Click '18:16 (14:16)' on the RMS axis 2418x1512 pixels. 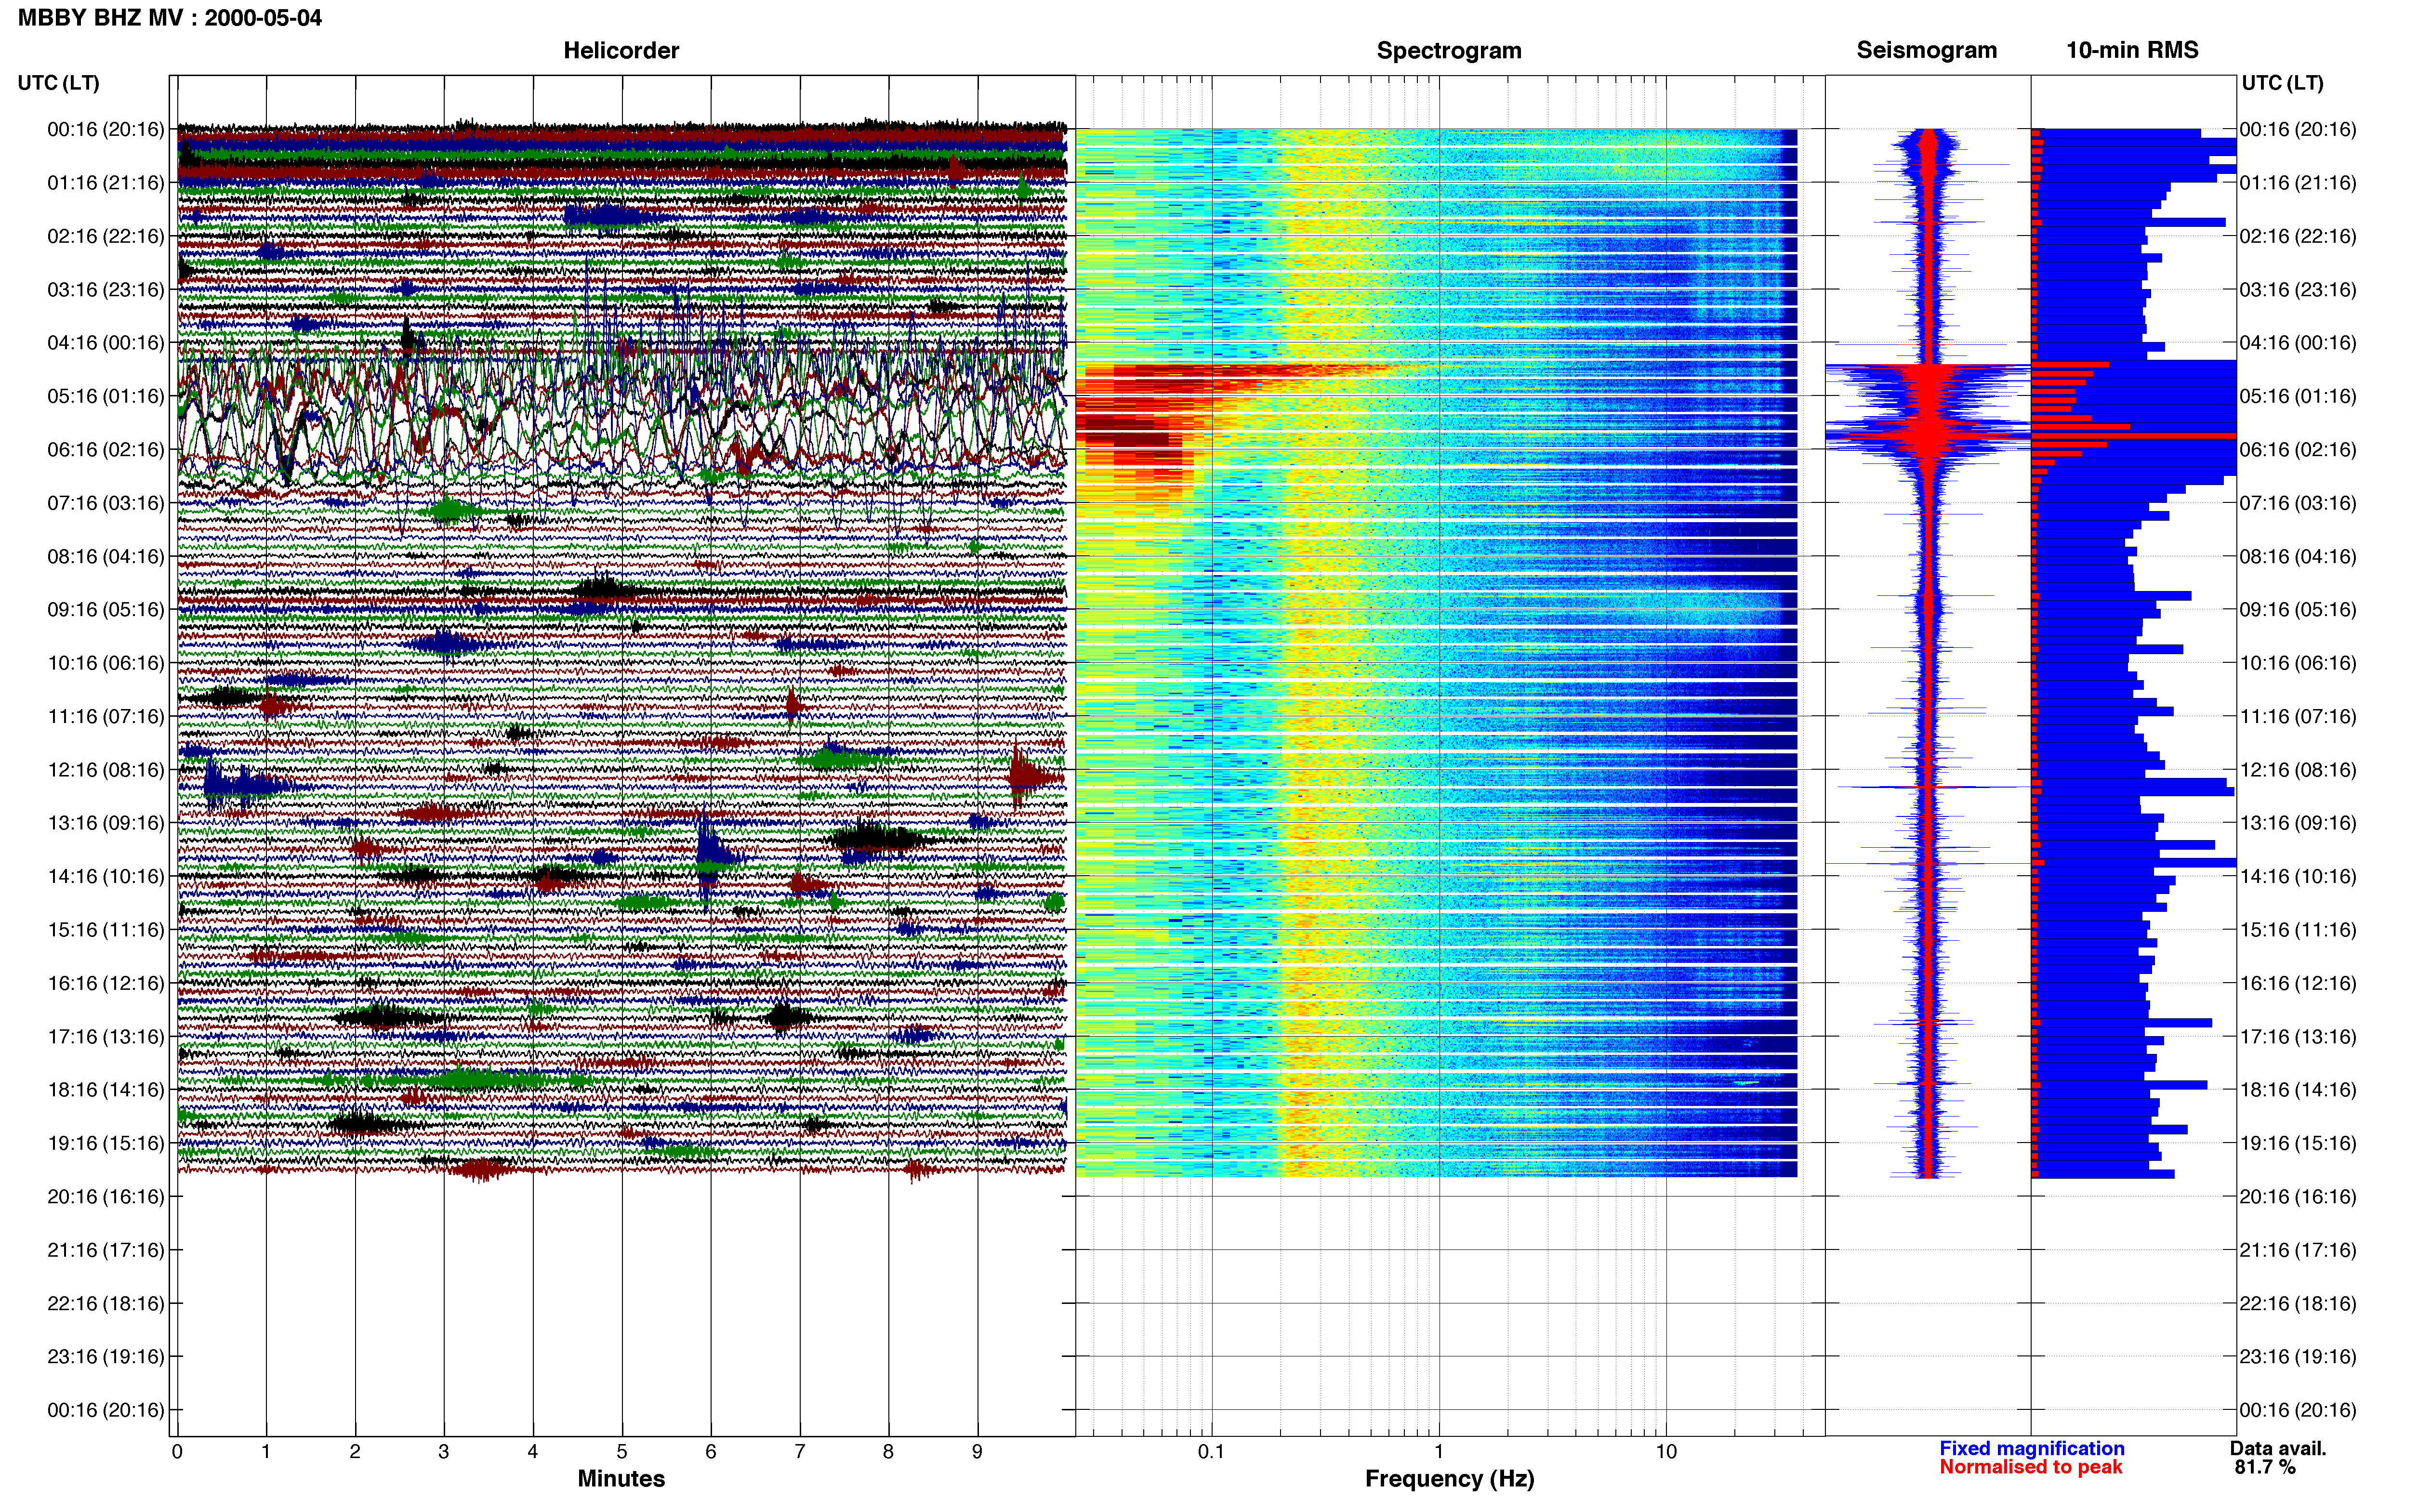[x=2298, y=1089]
